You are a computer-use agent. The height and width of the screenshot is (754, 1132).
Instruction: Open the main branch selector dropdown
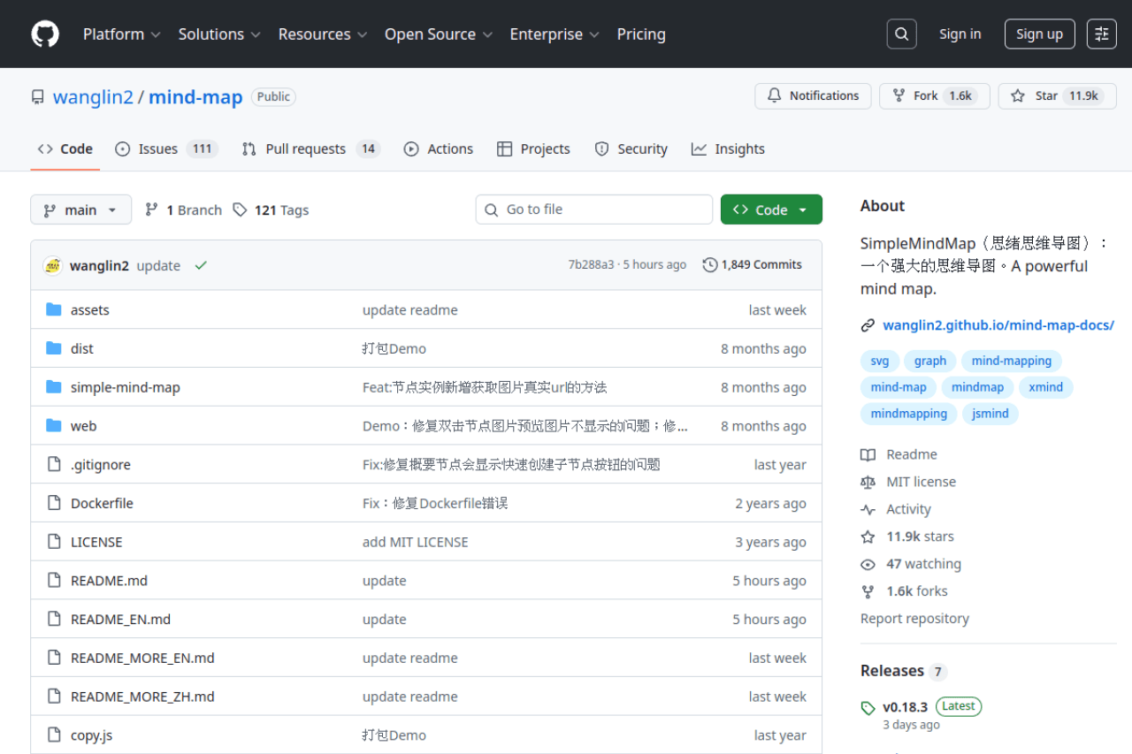pyautogui.click(x=80, y=209)
